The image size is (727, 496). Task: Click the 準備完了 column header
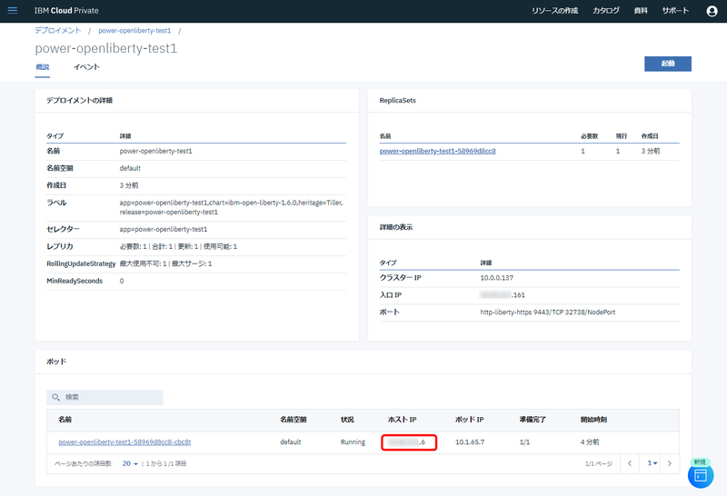(533, 420)
